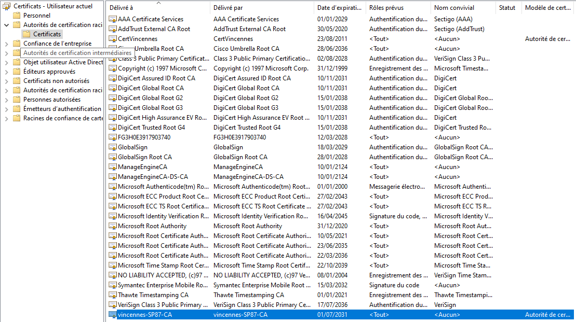Sort by the Date d'expiration column header
Viewport: 576px width, 322px height.
tap(340, 8)
